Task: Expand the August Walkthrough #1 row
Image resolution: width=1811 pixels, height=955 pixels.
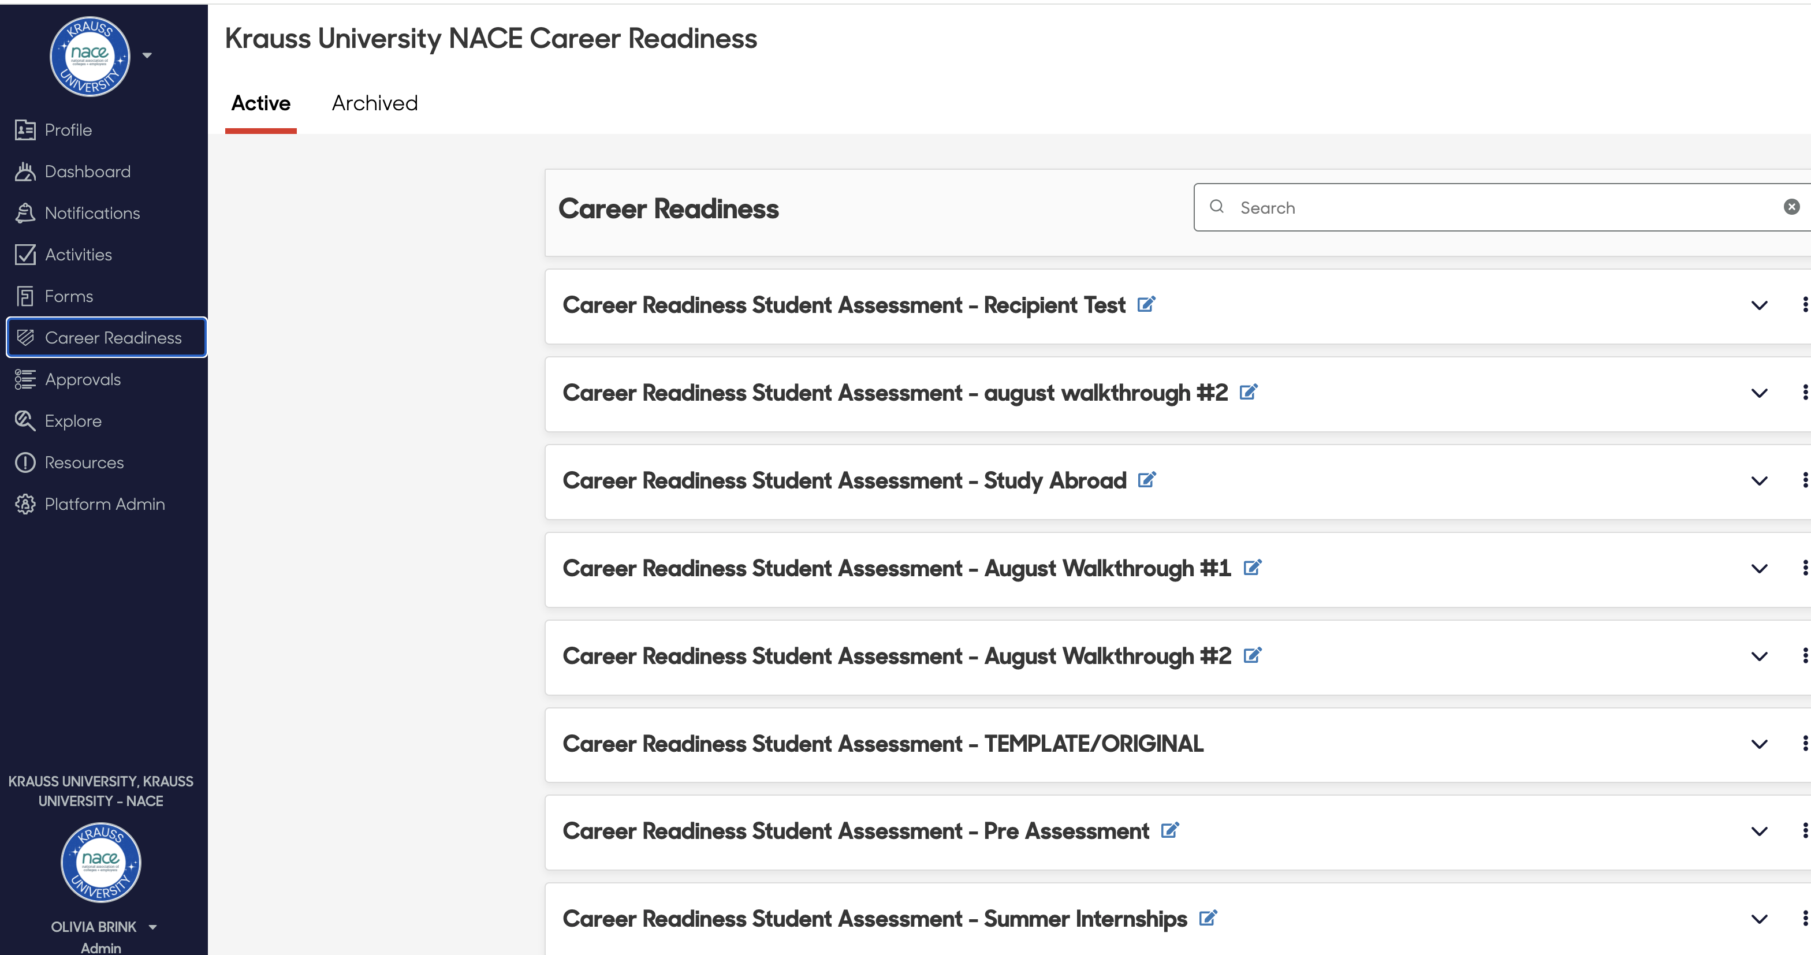Action: [x=1760, y=569]
